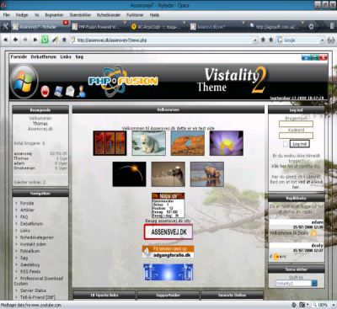Open the closed tabs trash icon

pos(332,27)
